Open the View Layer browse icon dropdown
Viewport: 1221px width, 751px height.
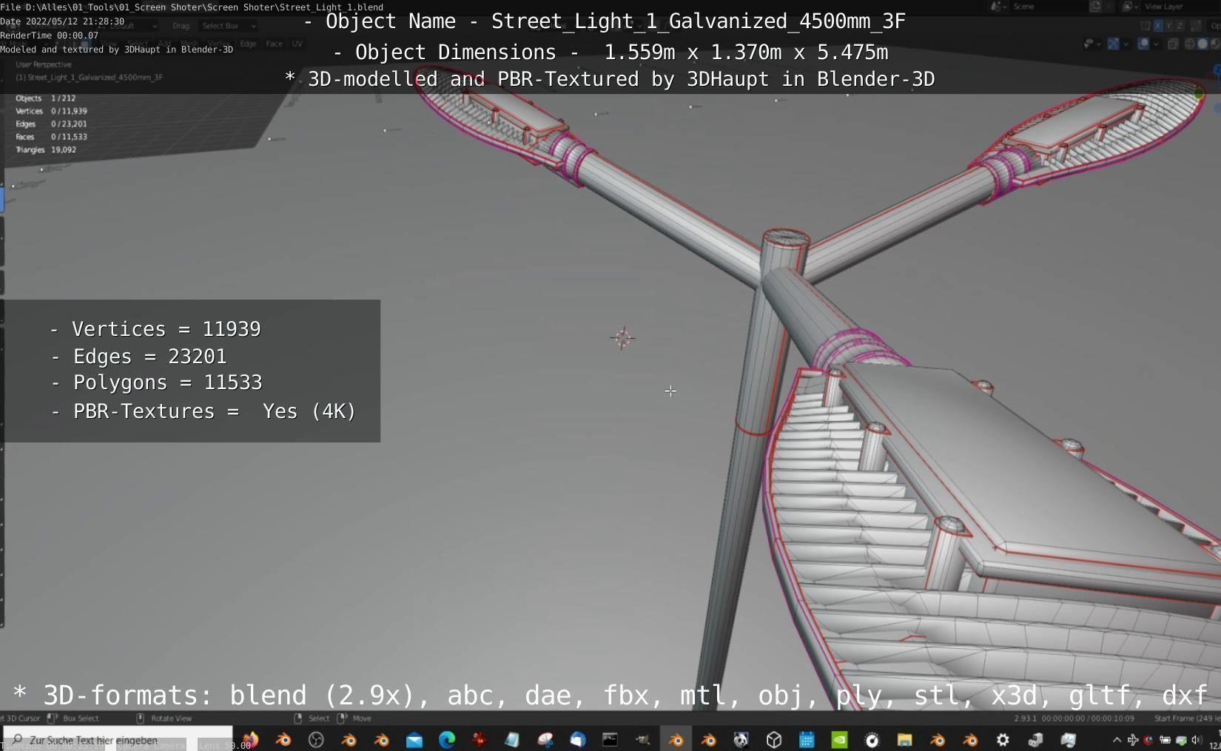1131,7
